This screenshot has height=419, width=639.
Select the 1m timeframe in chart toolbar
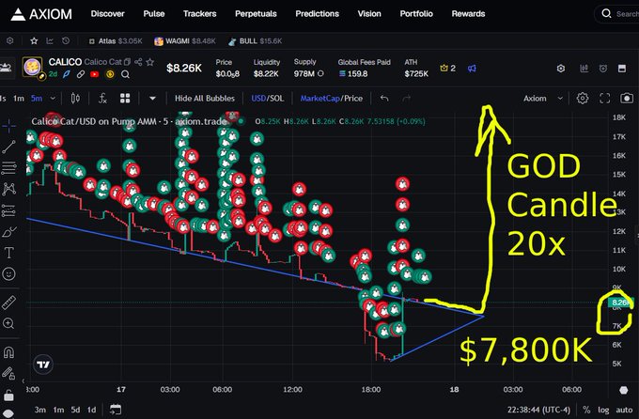(19, 99)
